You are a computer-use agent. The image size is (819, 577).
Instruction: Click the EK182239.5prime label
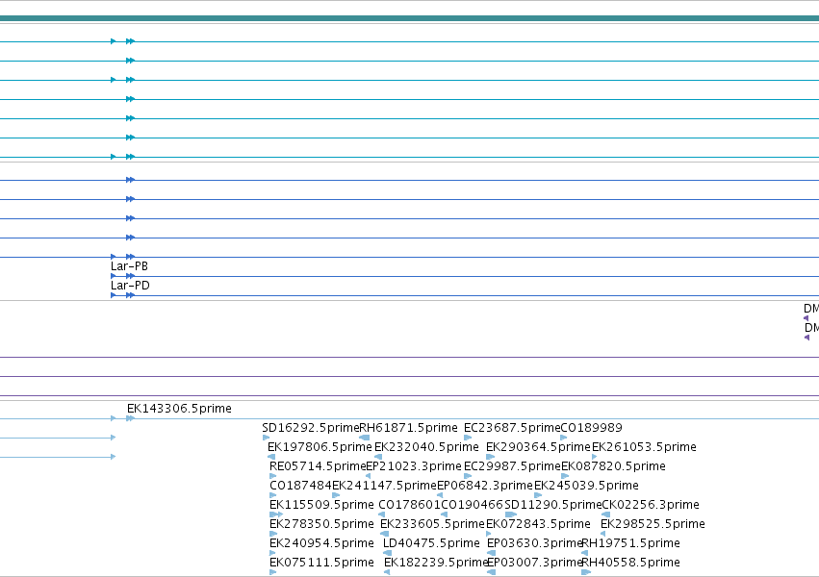[436, 563]
